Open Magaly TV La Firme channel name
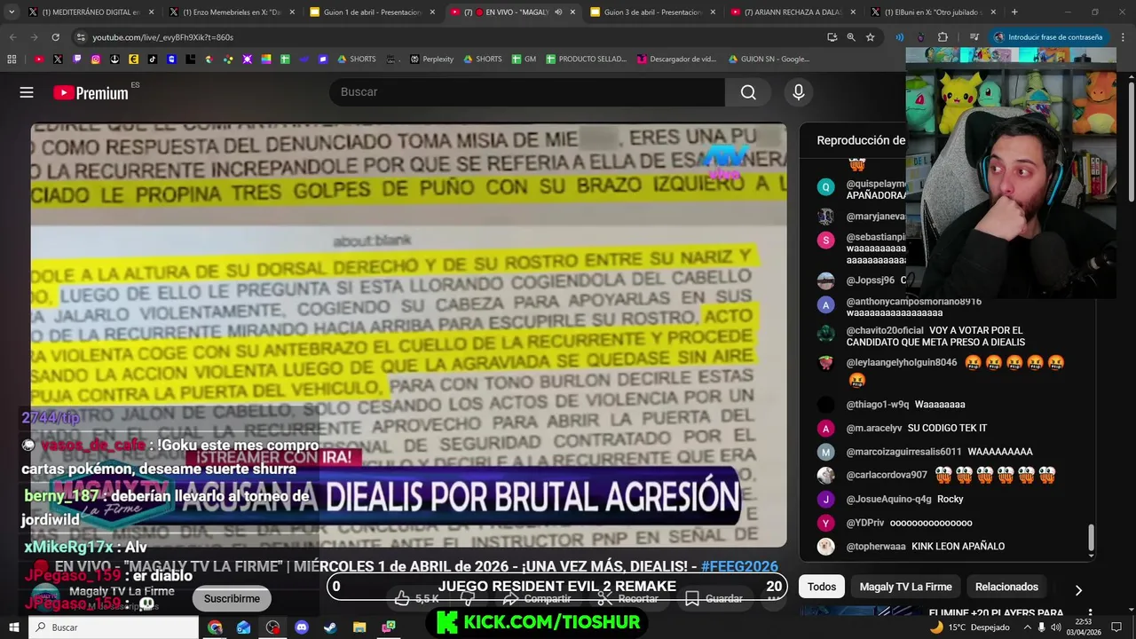Viewport: 1136px width, 639px height. 122,592
